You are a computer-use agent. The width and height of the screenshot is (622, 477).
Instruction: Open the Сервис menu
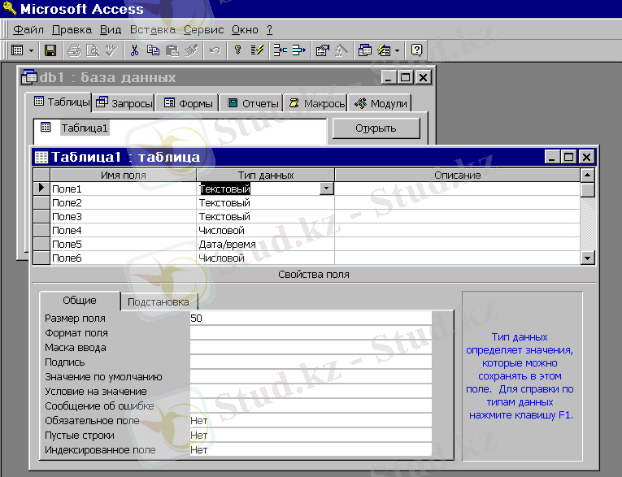click(x=203, y=29)
